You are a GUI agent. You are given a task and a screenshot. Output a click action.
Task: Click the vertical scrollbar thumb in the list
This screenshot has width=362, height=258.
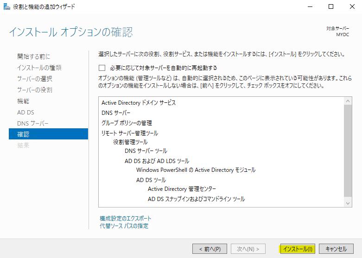point(348,150)
